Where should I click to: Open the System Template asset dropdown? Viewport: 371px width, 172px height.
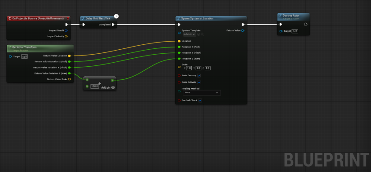tap(189, 34)
